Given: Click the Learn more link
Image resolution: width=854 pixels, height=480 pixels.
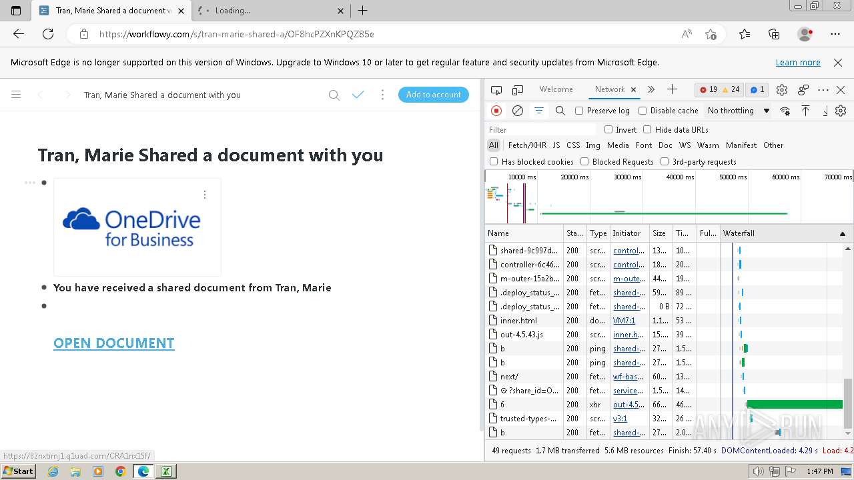Looking at the screenshot, I should pyautogui.click(x=798, y=63).
